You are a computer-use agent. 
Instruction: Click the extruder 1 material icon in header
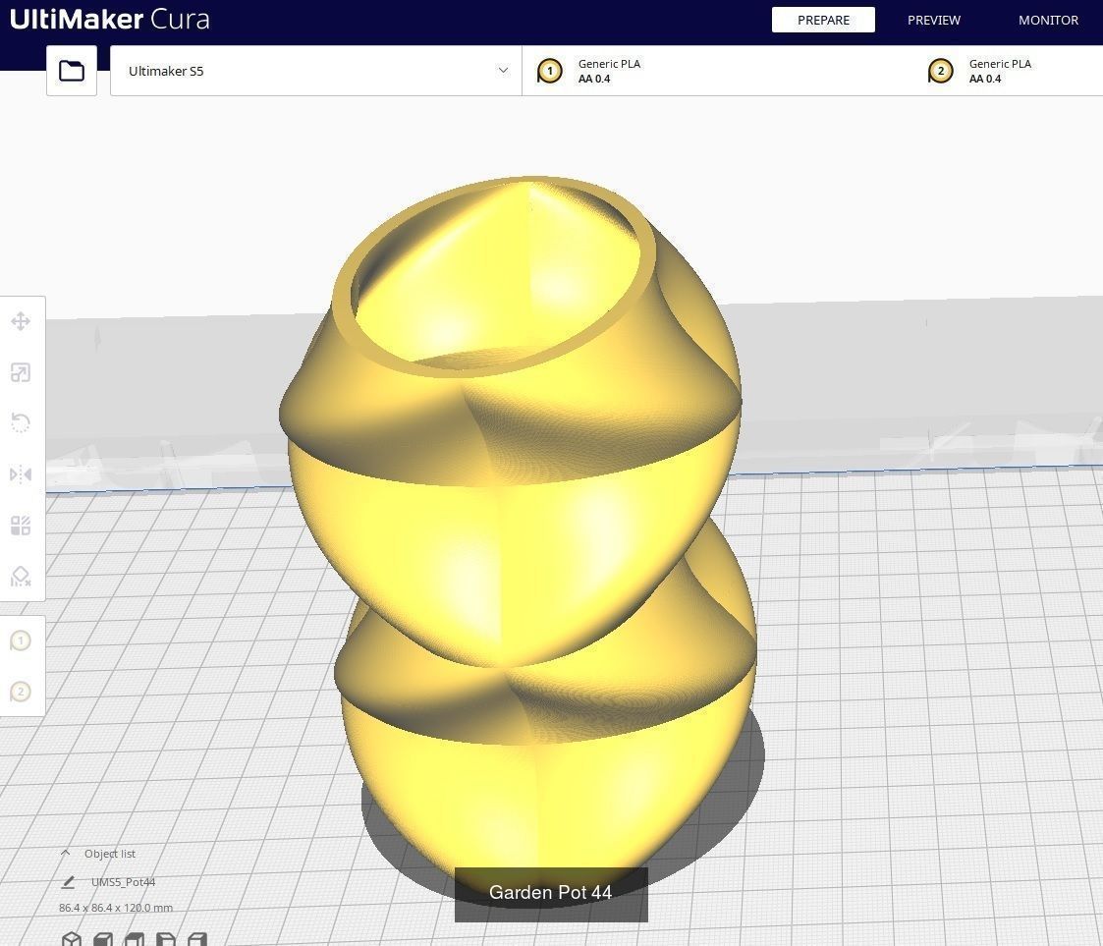pos(549,71)
